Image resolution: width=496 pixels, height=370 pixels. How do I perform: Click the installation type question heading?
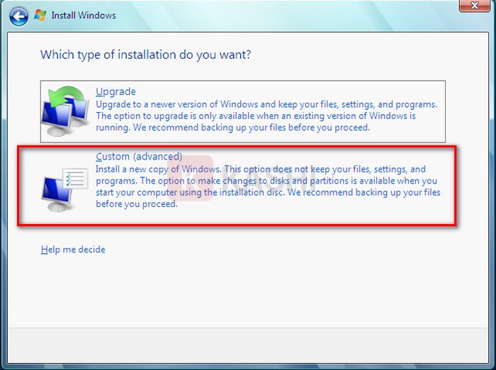click(x=145, y=54)
